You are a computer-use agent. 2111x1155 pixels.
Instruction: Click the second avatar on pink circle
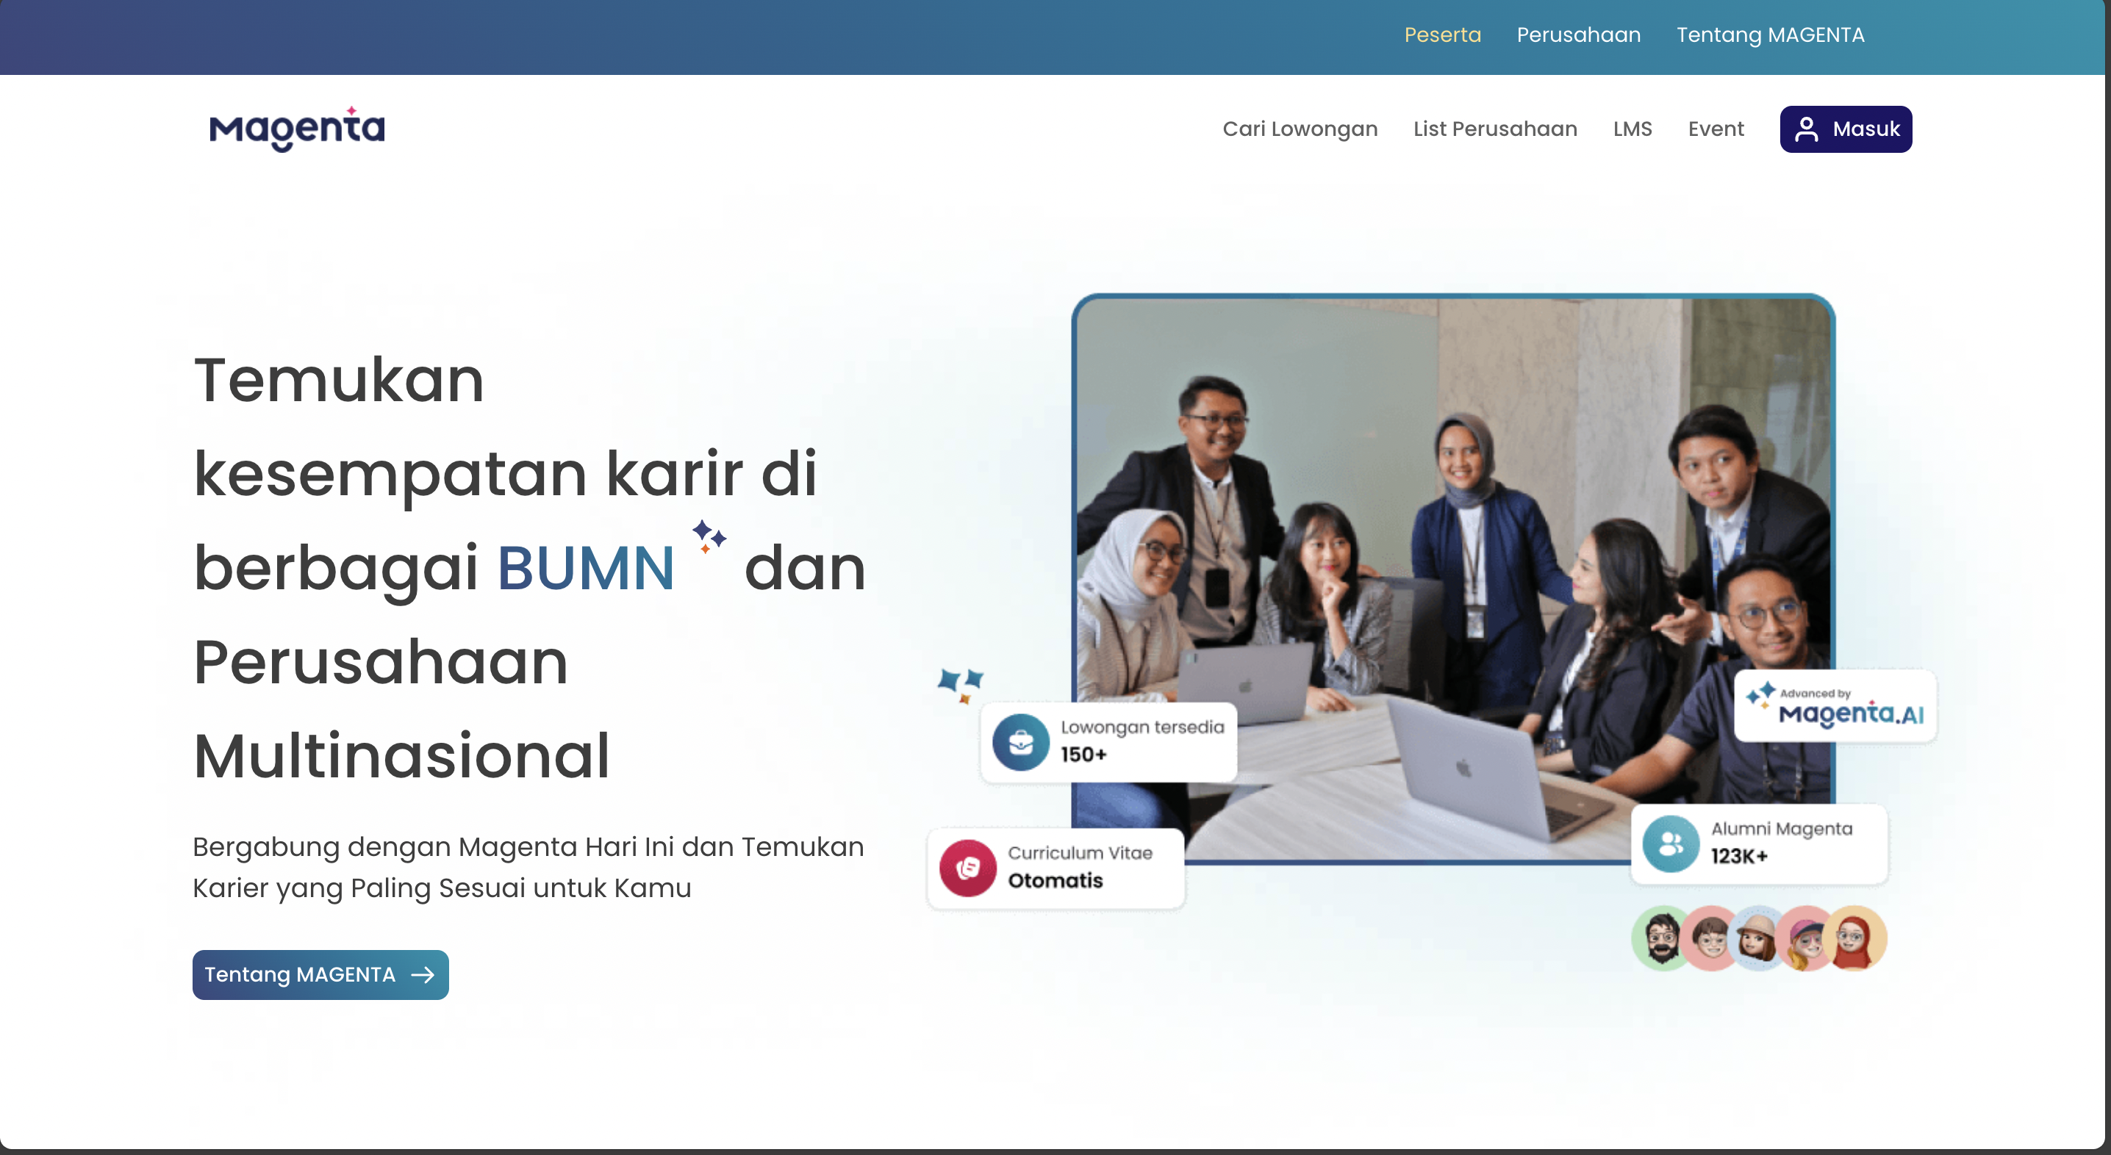pos(1710,938)
